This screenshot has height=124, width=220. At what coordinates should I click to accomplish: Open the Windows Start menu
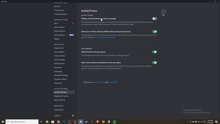pyautogui.click(x=3, y=122)
